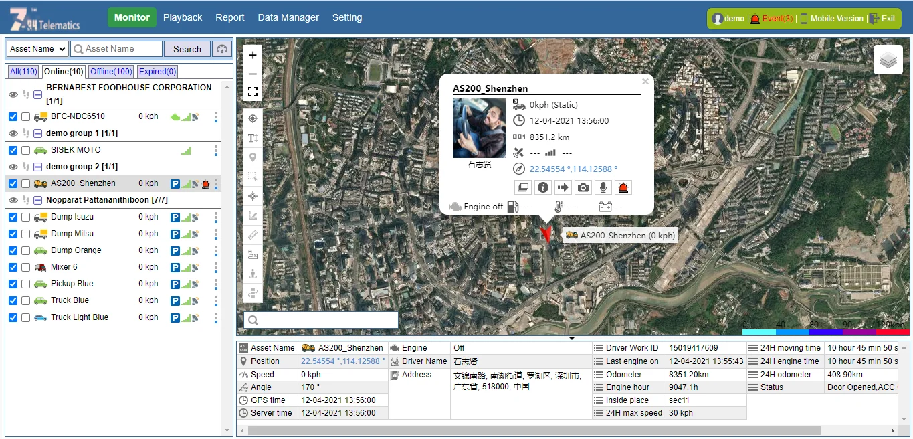Click the microphone icon in vehicle popup

(x=603, y=188)
